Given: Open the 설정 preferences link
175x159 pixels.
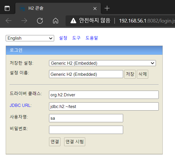Looking at the screenshot, I should [63, 38].
